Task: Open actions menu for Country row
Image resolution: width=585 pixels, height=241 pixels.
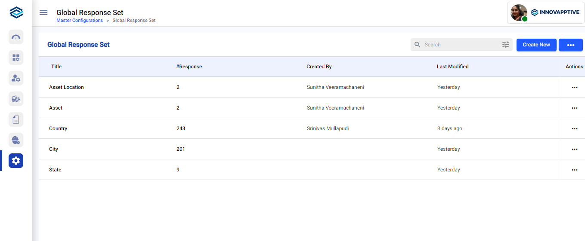Action: (574, 128)
